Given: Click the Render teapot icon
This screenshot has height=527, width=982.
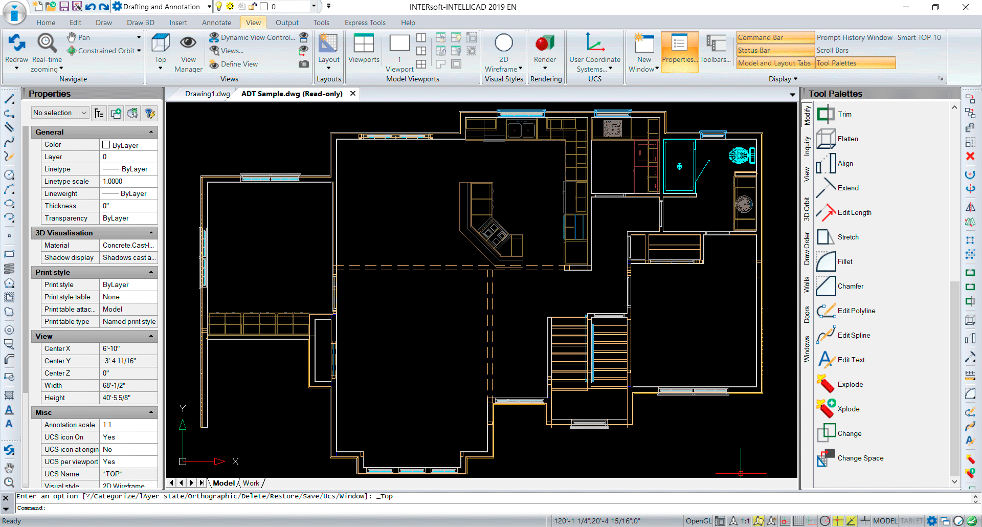Looking at the screenshot, I should click(545, 43).
